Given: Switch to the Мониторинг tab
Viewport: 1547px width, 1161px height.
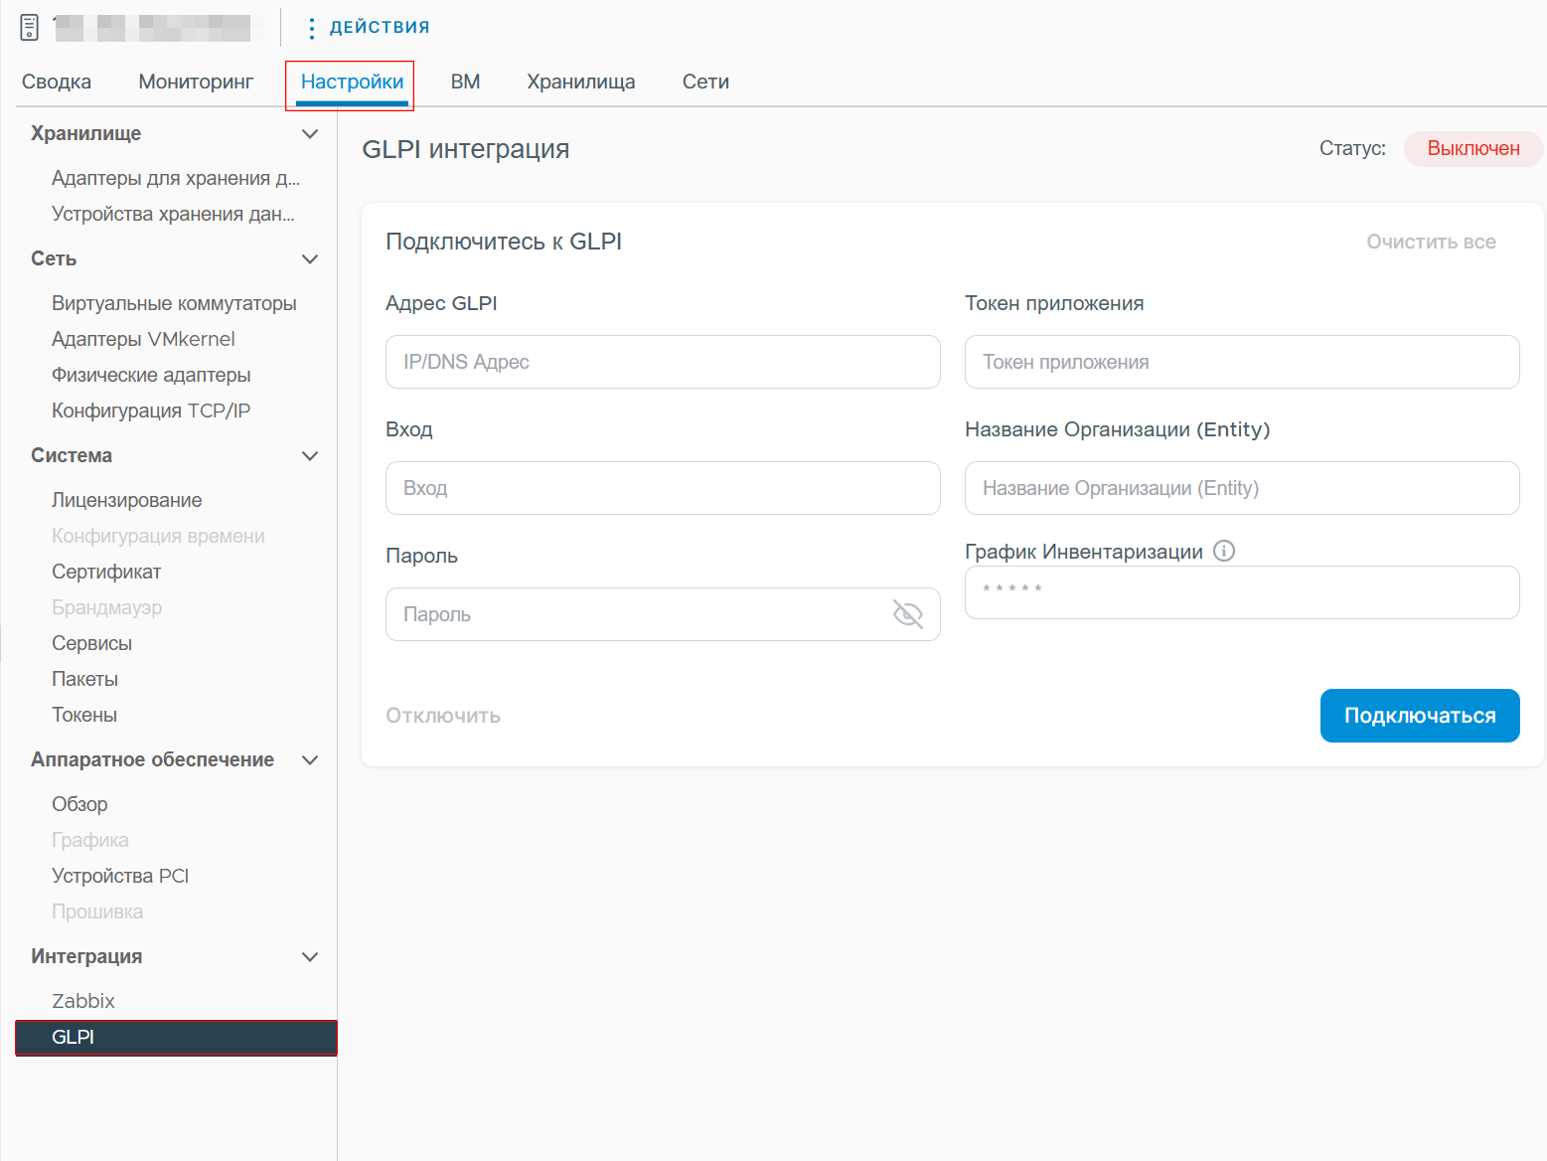Looking at the screenshot, I should coord(196,82).
